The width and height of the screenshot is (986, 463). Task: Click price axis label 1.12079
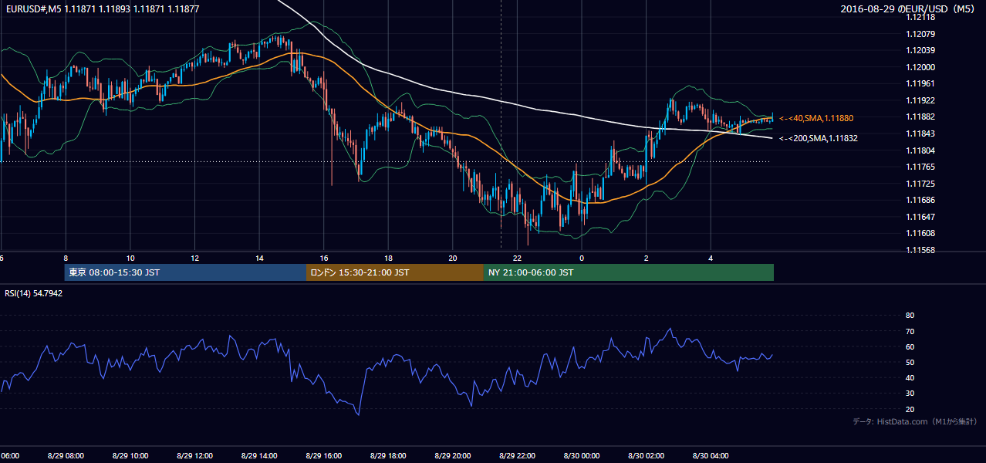pyautogui.click(x=920, y=34)
